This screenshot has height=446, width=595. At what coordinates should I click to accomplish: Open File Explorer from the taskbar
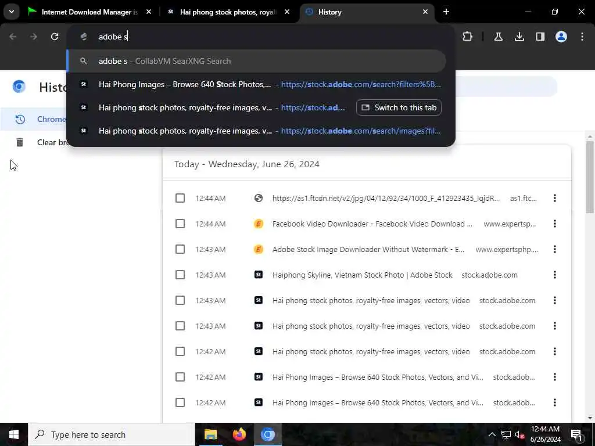[x=210, y=434]
